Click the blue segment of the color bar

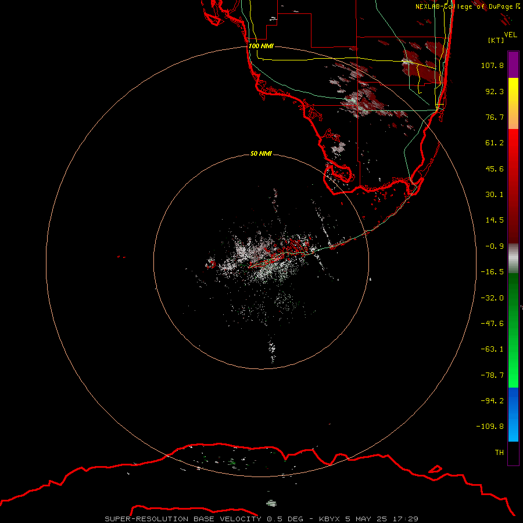tap(513, 414)
